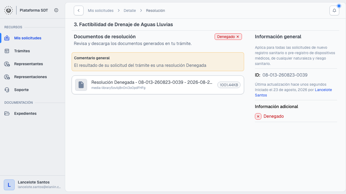
Task: Open the notifications bell
Action: point(334,11)
